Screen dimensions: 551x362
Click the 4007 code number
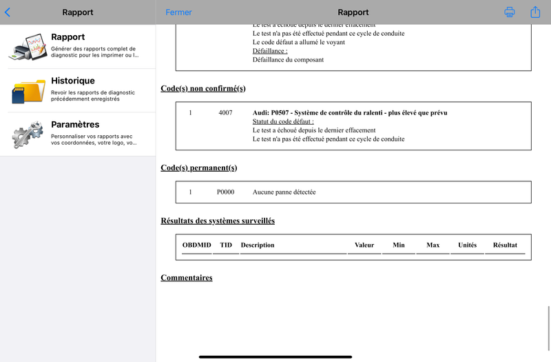225,112
